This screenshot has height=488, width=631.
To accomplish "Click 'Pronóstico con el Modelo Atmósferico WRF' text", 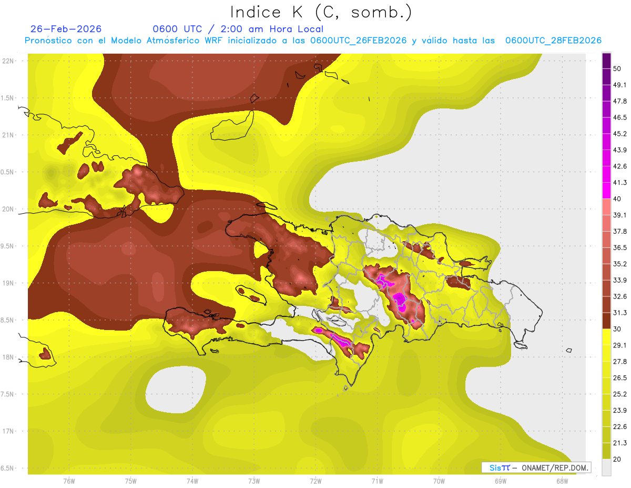I will [x=124, y=41].
